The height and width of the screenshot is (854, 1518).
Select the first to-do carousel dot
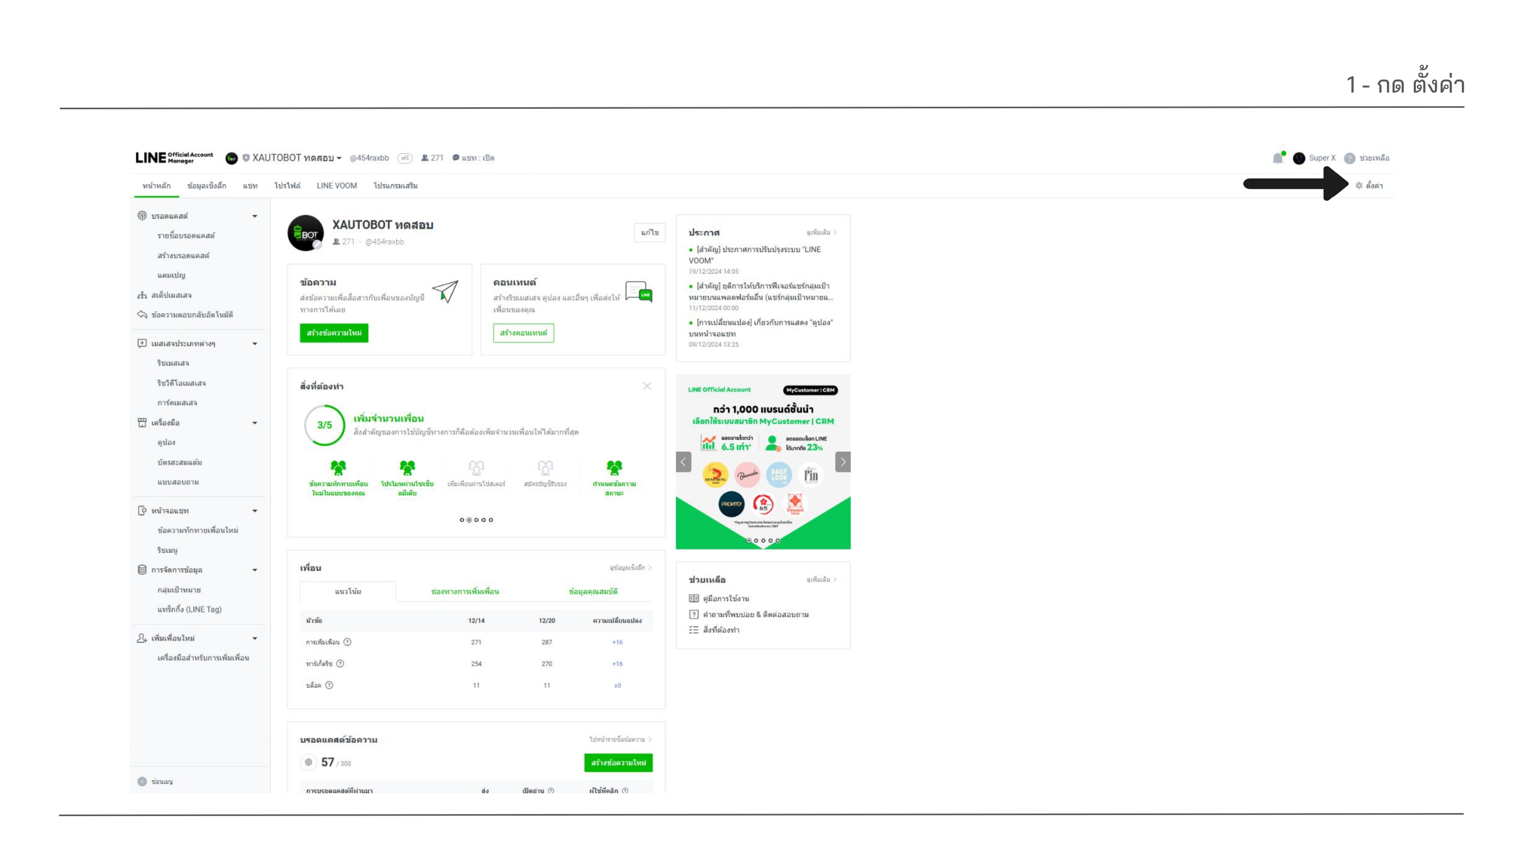(x=462, y=520)
